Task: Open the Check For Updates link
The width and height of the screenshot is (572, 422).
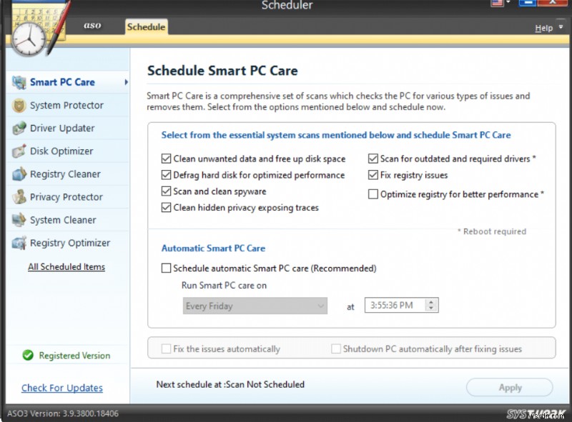Action: 62,388
